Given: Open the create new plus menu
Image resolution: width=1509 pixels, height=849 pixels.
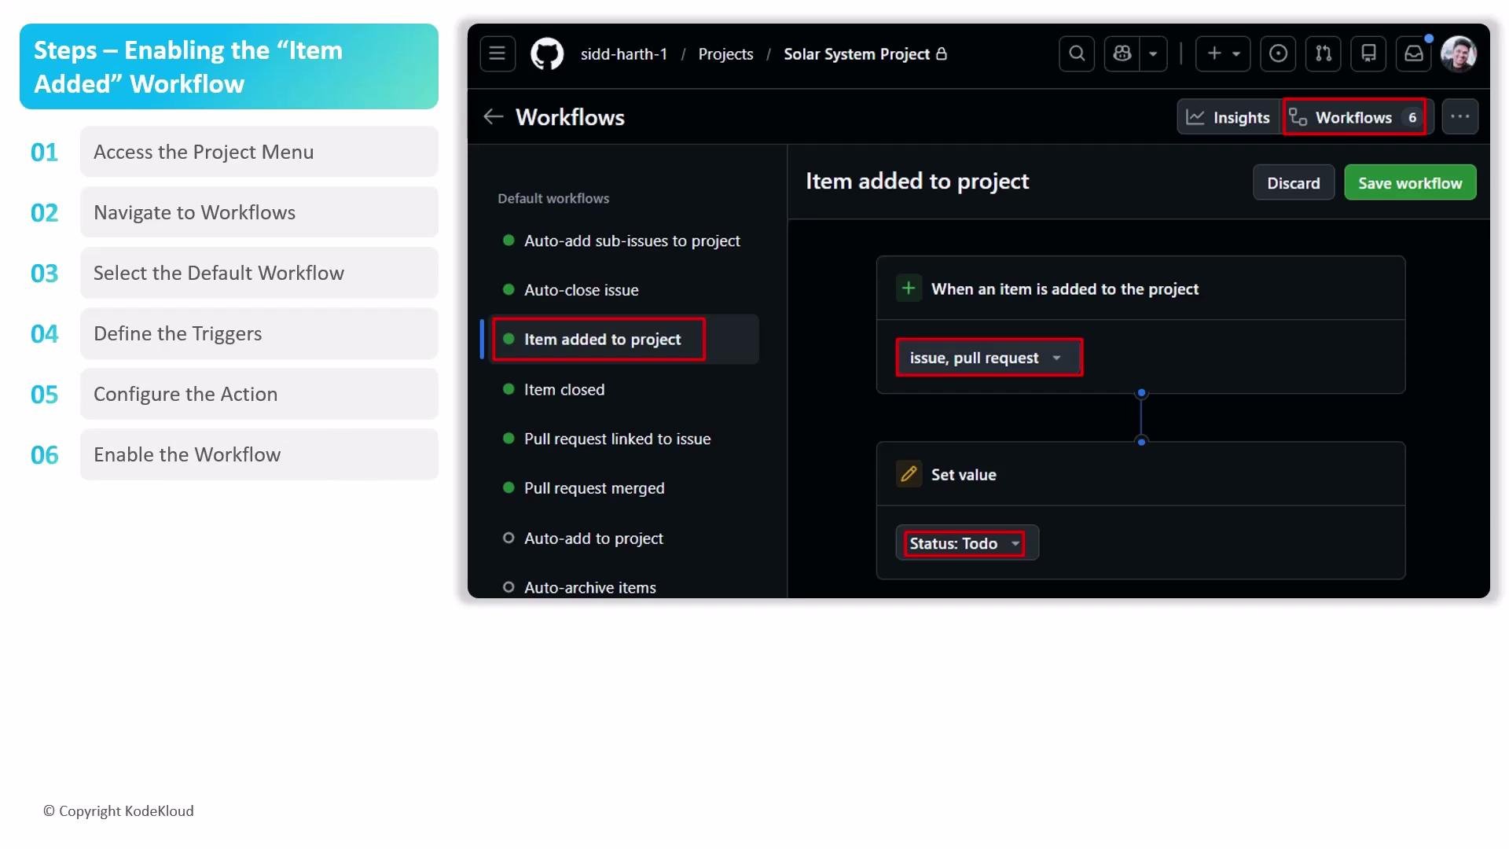Looking at the screenshot, I should [1223, 54].
